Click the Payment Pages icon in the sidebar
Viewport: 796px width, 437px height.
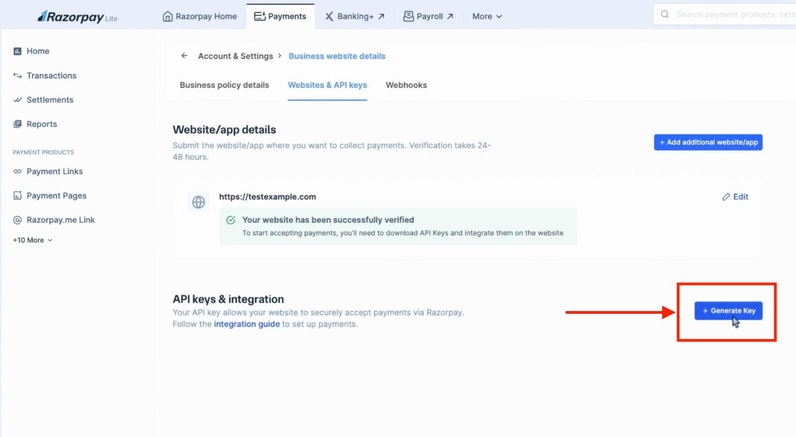17,195
